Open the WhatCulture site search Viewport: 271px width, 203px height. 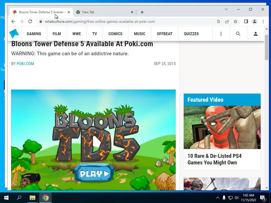[x=238, y=34]
